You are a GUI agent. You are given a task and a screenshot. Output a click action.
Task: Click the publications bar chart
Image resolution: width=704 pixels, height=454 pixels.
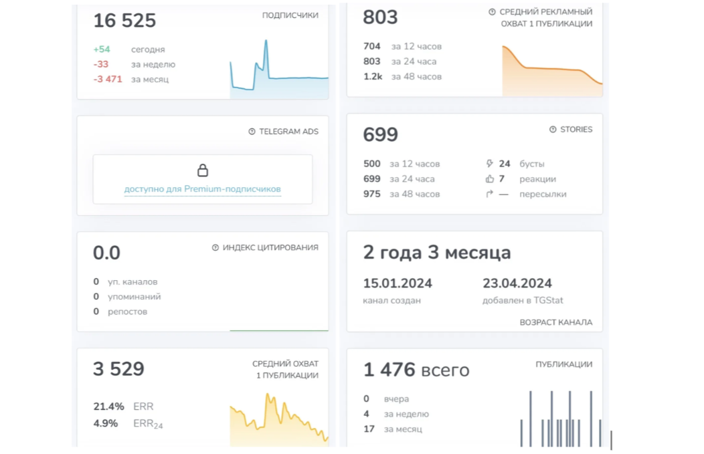(561, 420)
